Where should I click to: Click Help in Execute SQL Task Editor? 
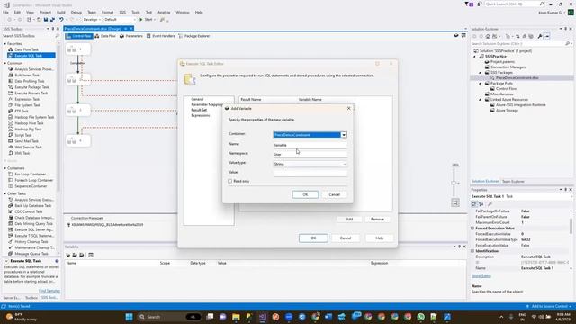click(380, 238)
